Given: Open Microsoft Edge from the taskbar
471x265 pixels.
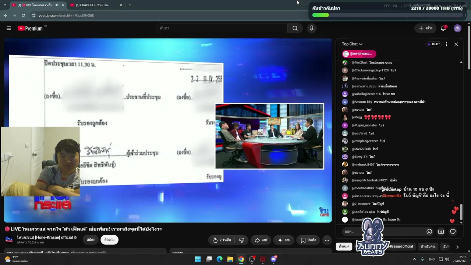Looking at the screenshot, I should click(219, 259).
